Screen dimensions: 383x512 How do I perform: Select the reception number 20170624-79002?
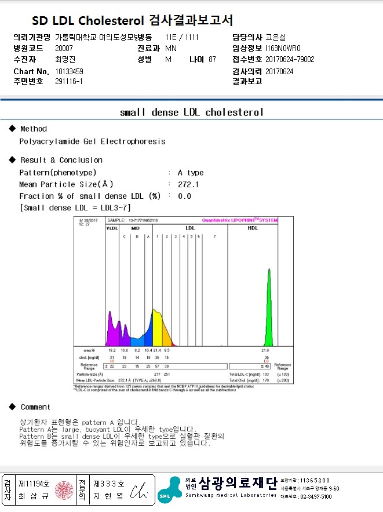click(x=290, y=59)
